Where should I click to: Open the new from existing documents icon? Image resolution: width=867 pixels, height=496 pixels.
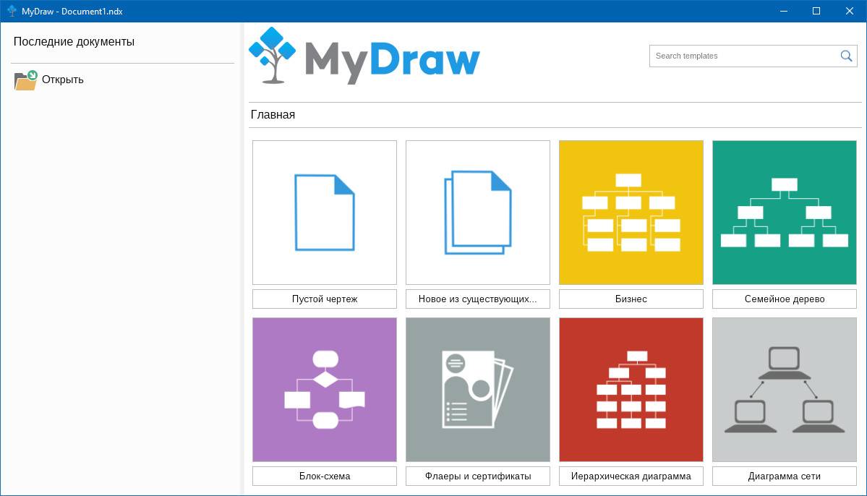tap(478, 213)
